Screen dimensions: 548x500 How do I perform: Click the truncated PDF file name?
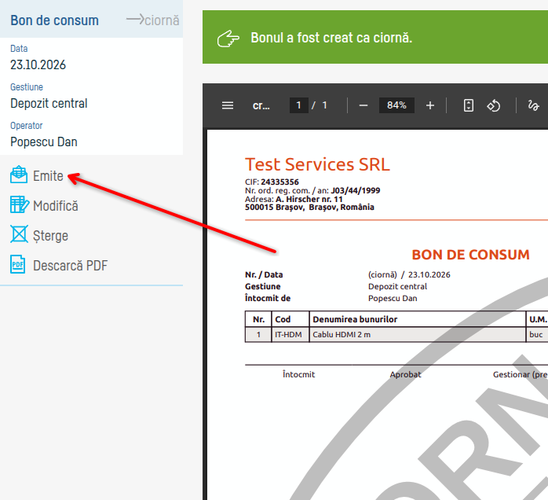[x=261, y=105]
